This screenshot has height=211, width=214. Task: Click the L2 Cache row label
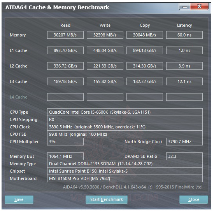(x=18, y=66)
